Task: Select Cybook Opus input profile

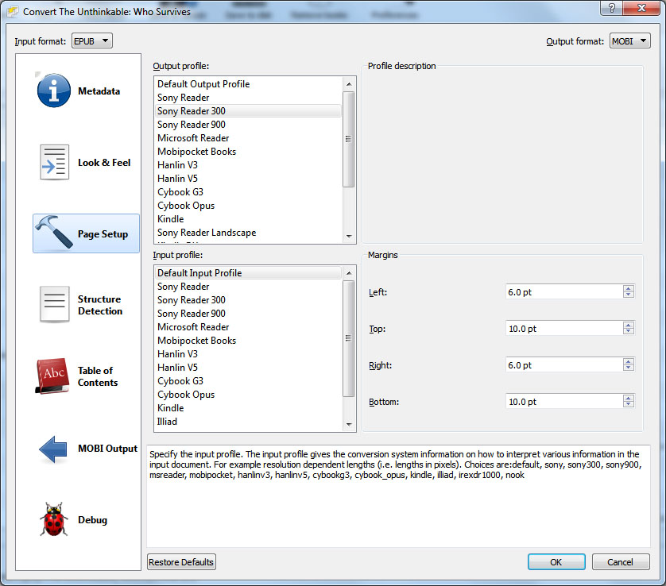Action: [x=248, y=395]
